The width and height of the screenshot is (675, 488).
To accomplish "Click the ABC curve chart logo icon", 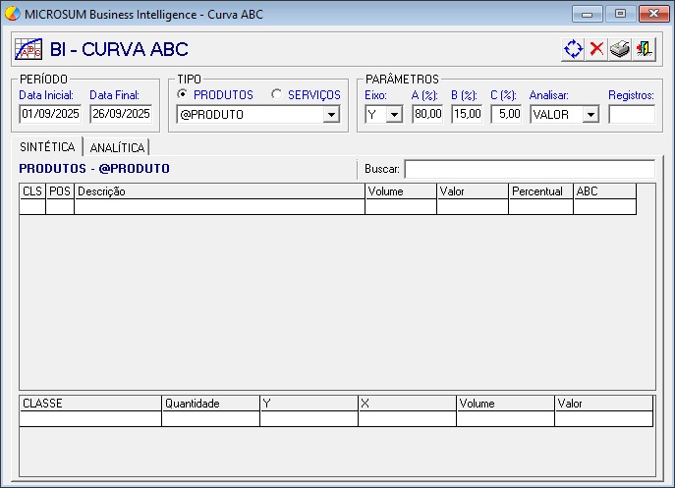I will tap(28, 49).
